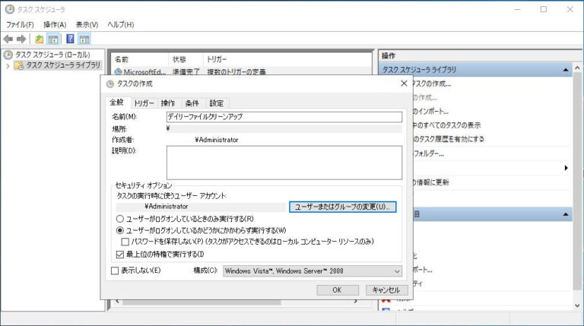Select ユーザーがログオンしているときのみ実行する radio button
The image size is (584, 326).
pyautogui.click(x=119, y=218)
